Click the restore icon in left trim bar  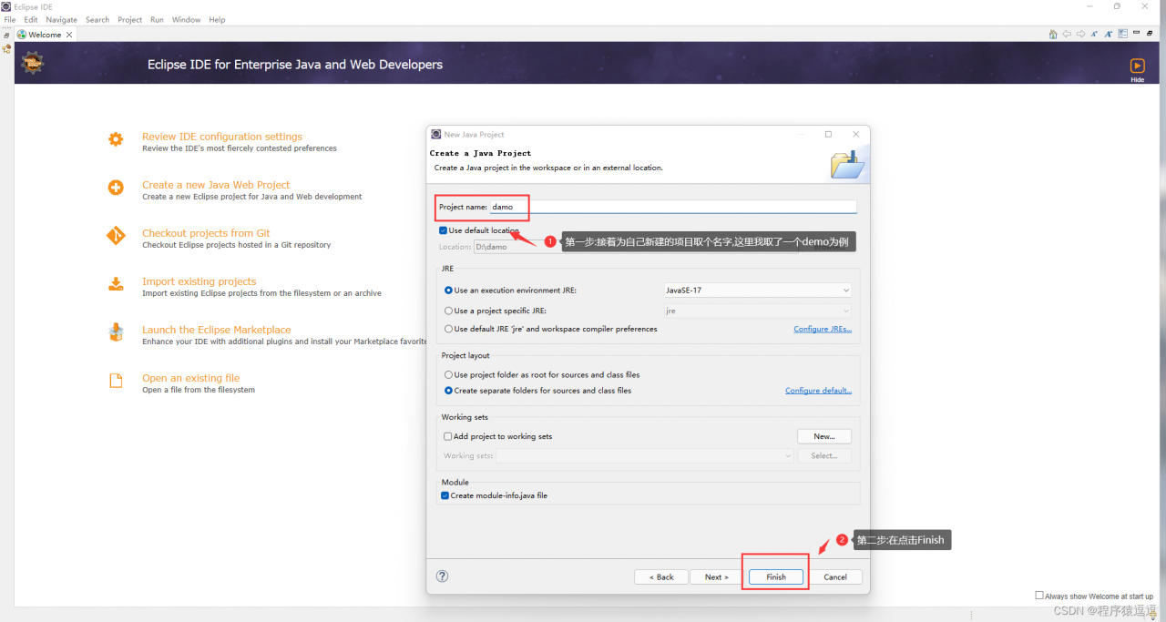point(6,35)
